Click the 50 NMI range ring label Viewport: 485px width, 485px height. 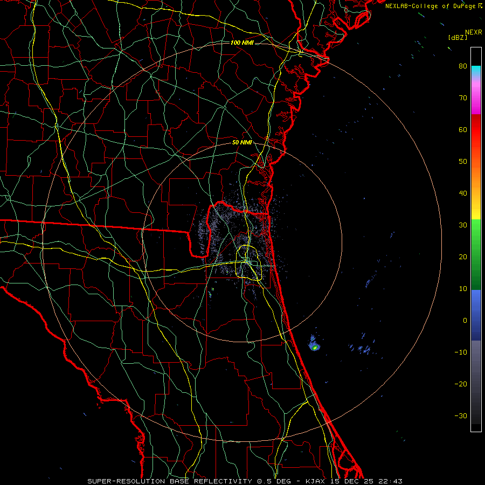pos(242,142)
